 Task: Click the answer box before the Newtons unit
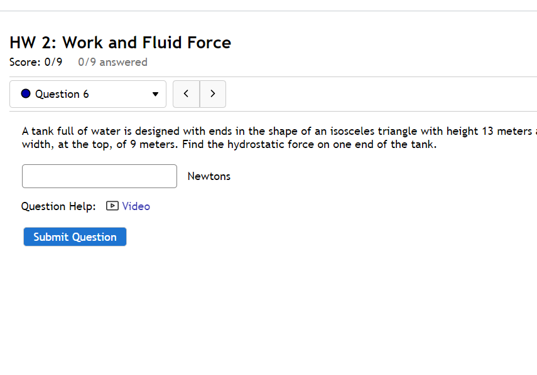99,176
